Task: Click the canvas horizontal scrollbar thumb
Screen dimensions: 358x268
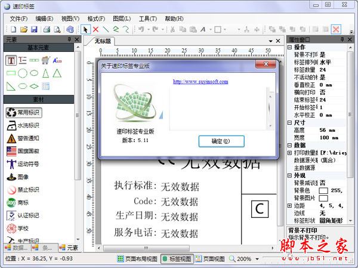Action: click(146, 248)
